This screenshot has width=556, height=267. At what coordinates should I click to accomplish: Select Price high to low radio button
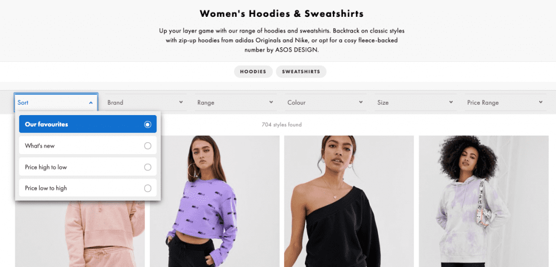pyautogui.click(x=148, y=167)
